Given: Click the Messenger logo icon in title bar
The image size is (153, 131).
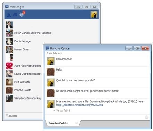Looking at the screenshot, I should [x=7, y=7].
